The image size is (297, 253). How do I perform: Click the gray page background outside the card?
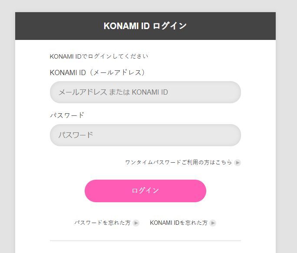[x=287, y=130]
